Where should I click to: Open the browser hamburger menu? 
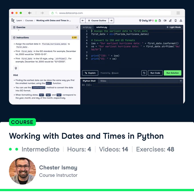pos(178,13)
